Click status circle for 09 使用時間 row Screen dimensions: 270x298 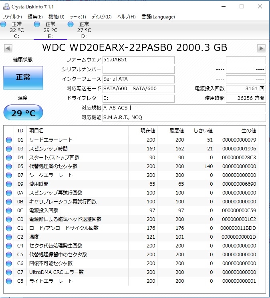point(9,184)
